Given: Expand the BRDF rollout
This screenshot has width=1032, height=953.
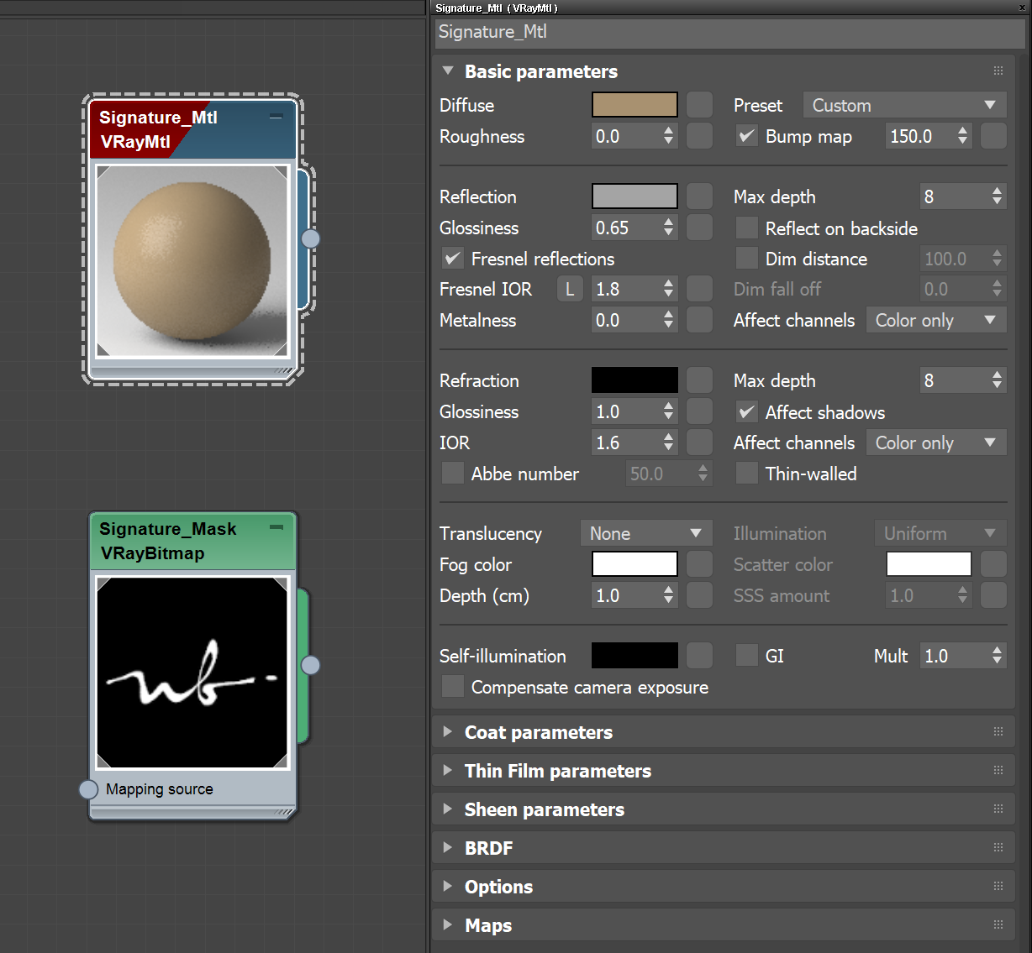Looking at the screenshot, I should [x=488, y=848].
